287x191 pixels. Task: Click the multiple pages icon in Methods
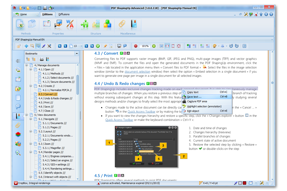(32, 24)
